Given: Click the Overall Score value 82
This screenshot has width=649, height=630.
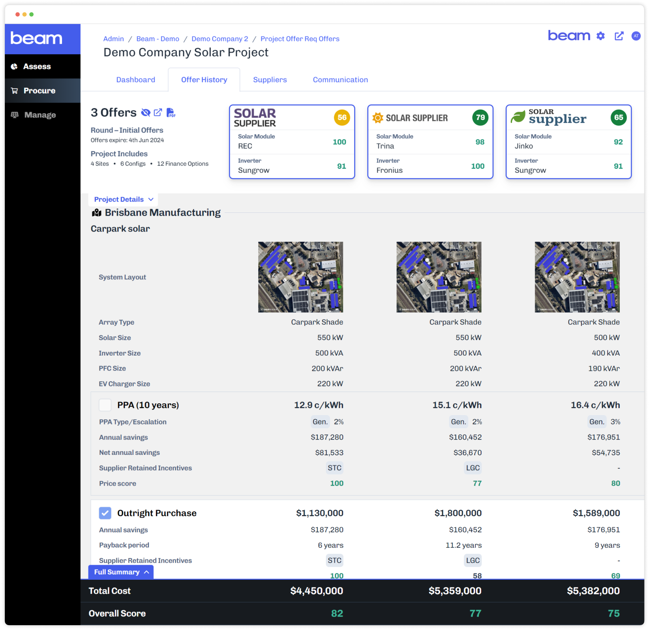Looking at the screenshot, I should [337, 614].
